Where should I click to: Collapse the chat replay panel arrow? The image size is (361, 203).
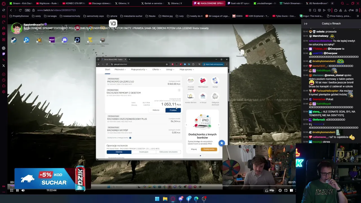coord(306,24)
